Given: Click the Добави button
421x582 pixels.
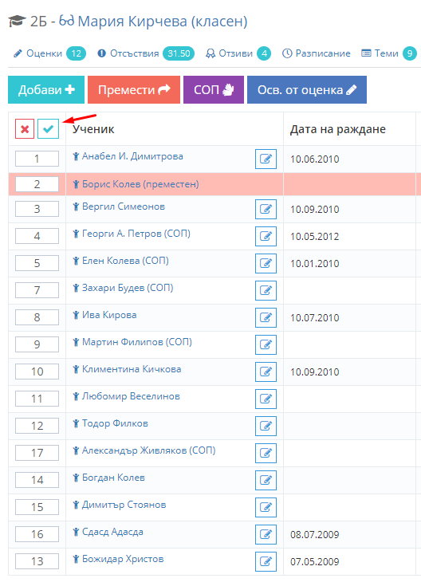Looking at the screenshot, I should click(x=46, y=89).
